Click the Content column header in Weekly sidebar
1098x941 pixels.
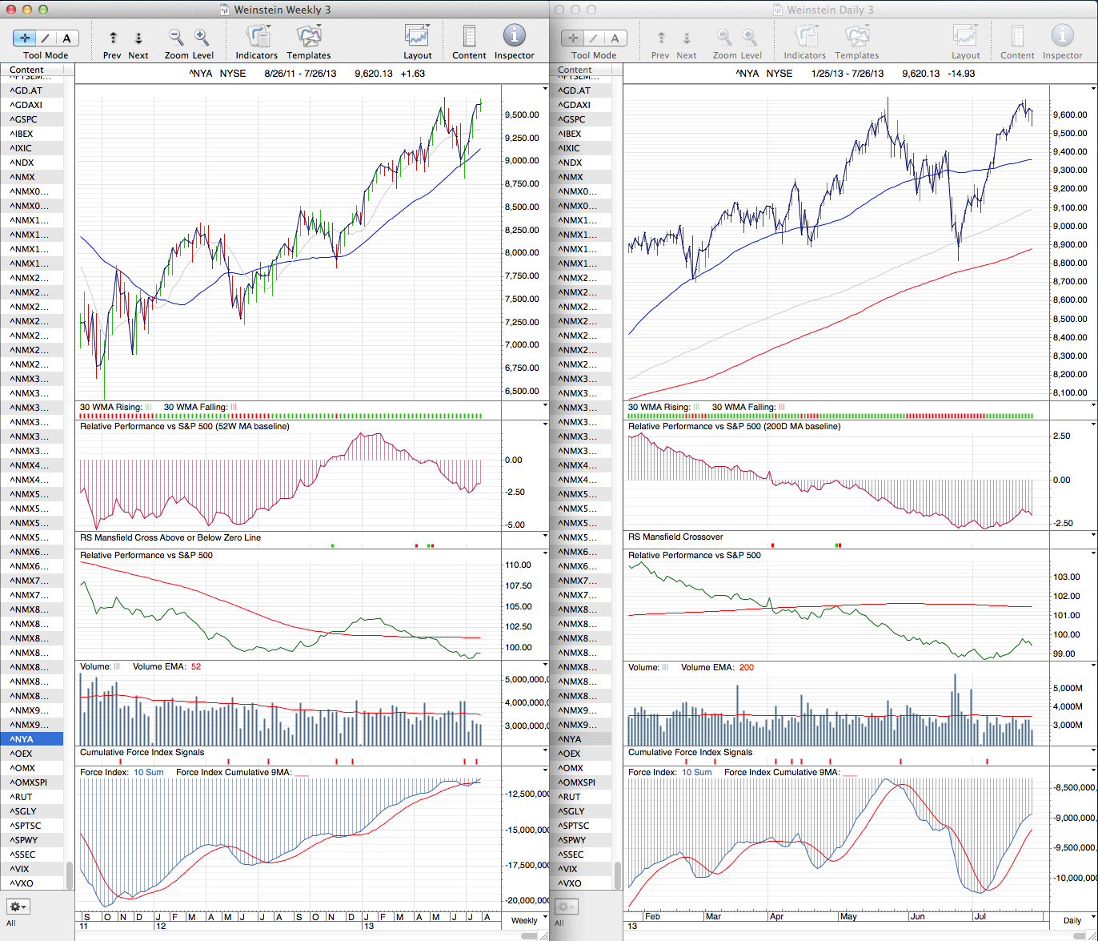tap(27, 70)
